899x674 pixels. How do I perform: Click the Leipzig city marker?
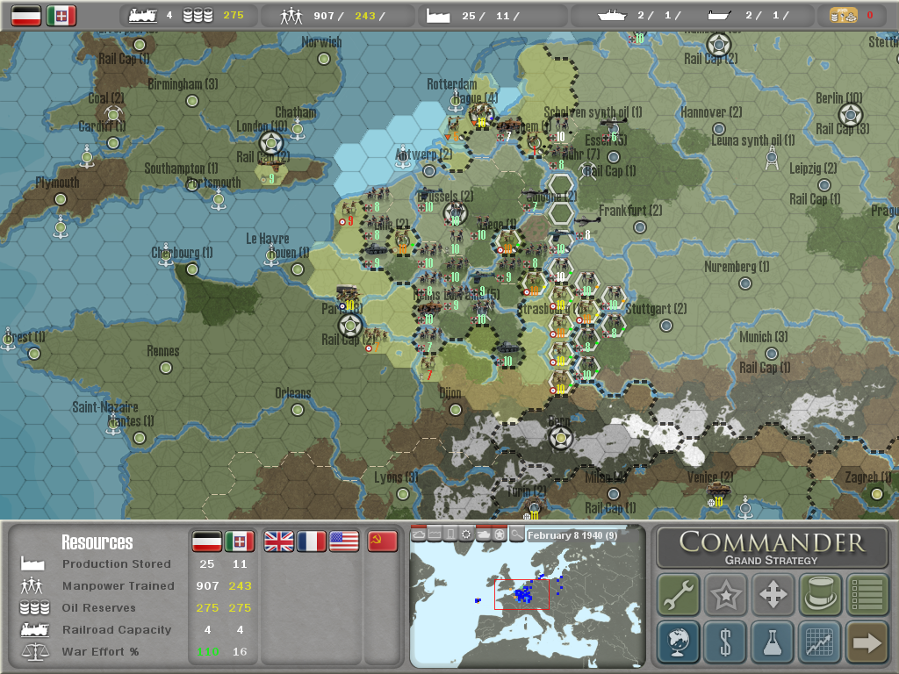(824, 185)
